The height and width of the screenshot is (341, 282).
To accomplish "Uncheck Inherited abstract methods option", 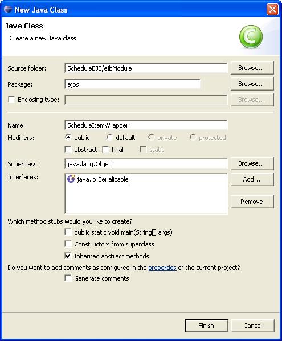I will [x=68, y=256].
